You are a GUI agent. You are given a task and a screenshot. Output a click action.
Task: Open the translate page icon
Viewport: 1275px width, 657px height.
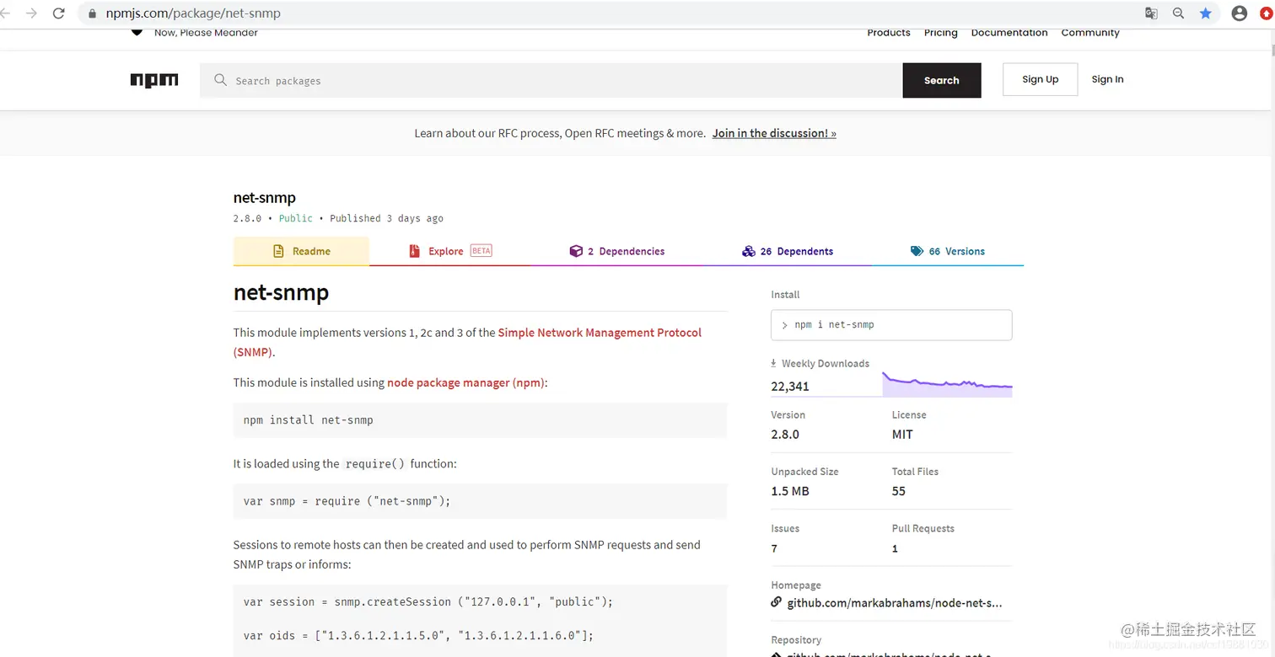coord(1151,13)
